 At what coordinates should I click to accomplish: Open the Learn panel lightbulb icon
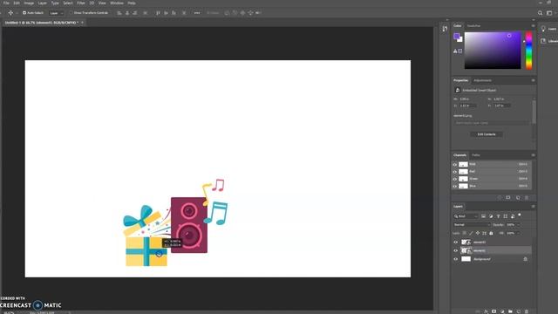(543, 29)
